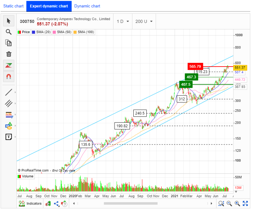254x209 pixels.
Task: Select the shapes drawing tool
Action: 9,126
